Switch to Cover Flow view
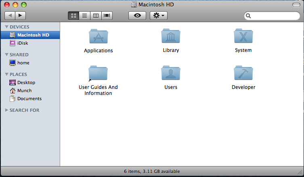 (x=107, y=16)
